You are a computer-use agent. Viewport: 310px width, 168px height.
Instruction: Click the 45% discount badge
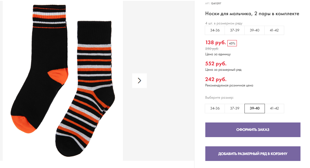click(232, 43)
